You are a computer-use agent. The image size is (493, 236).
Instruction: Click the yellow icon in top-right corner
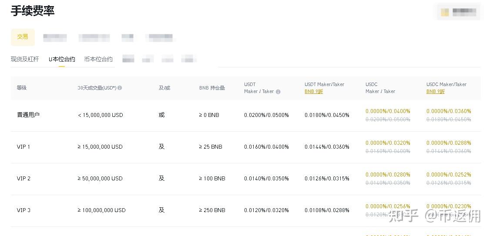point(445,12)
